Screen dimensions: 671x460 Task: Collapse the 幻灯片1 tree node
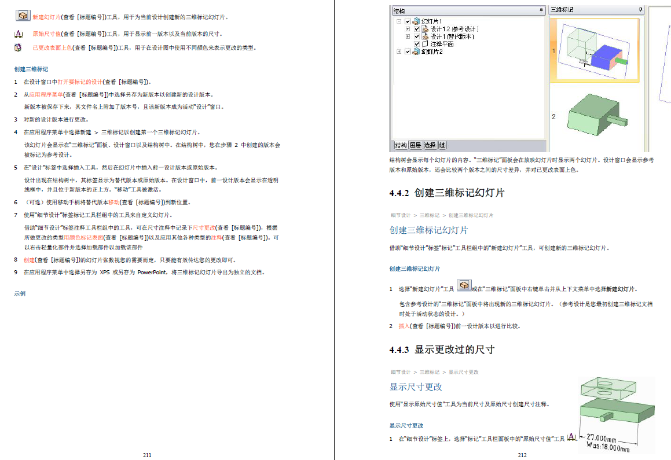pyautogui.click(x=399, y=21)
